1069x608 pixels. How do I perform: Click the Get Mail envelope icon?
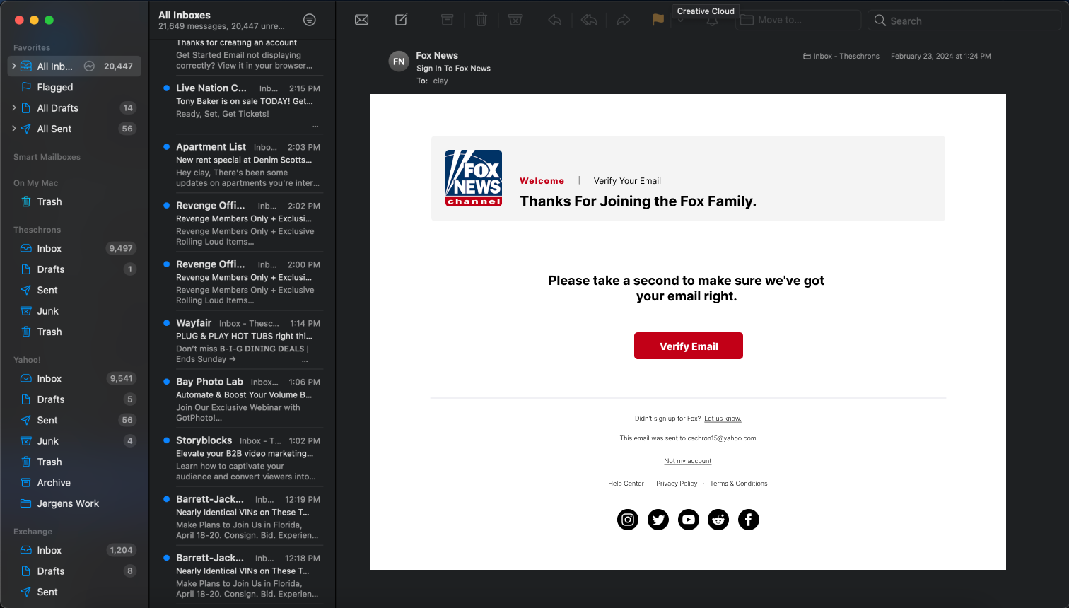tap(361, 20)
